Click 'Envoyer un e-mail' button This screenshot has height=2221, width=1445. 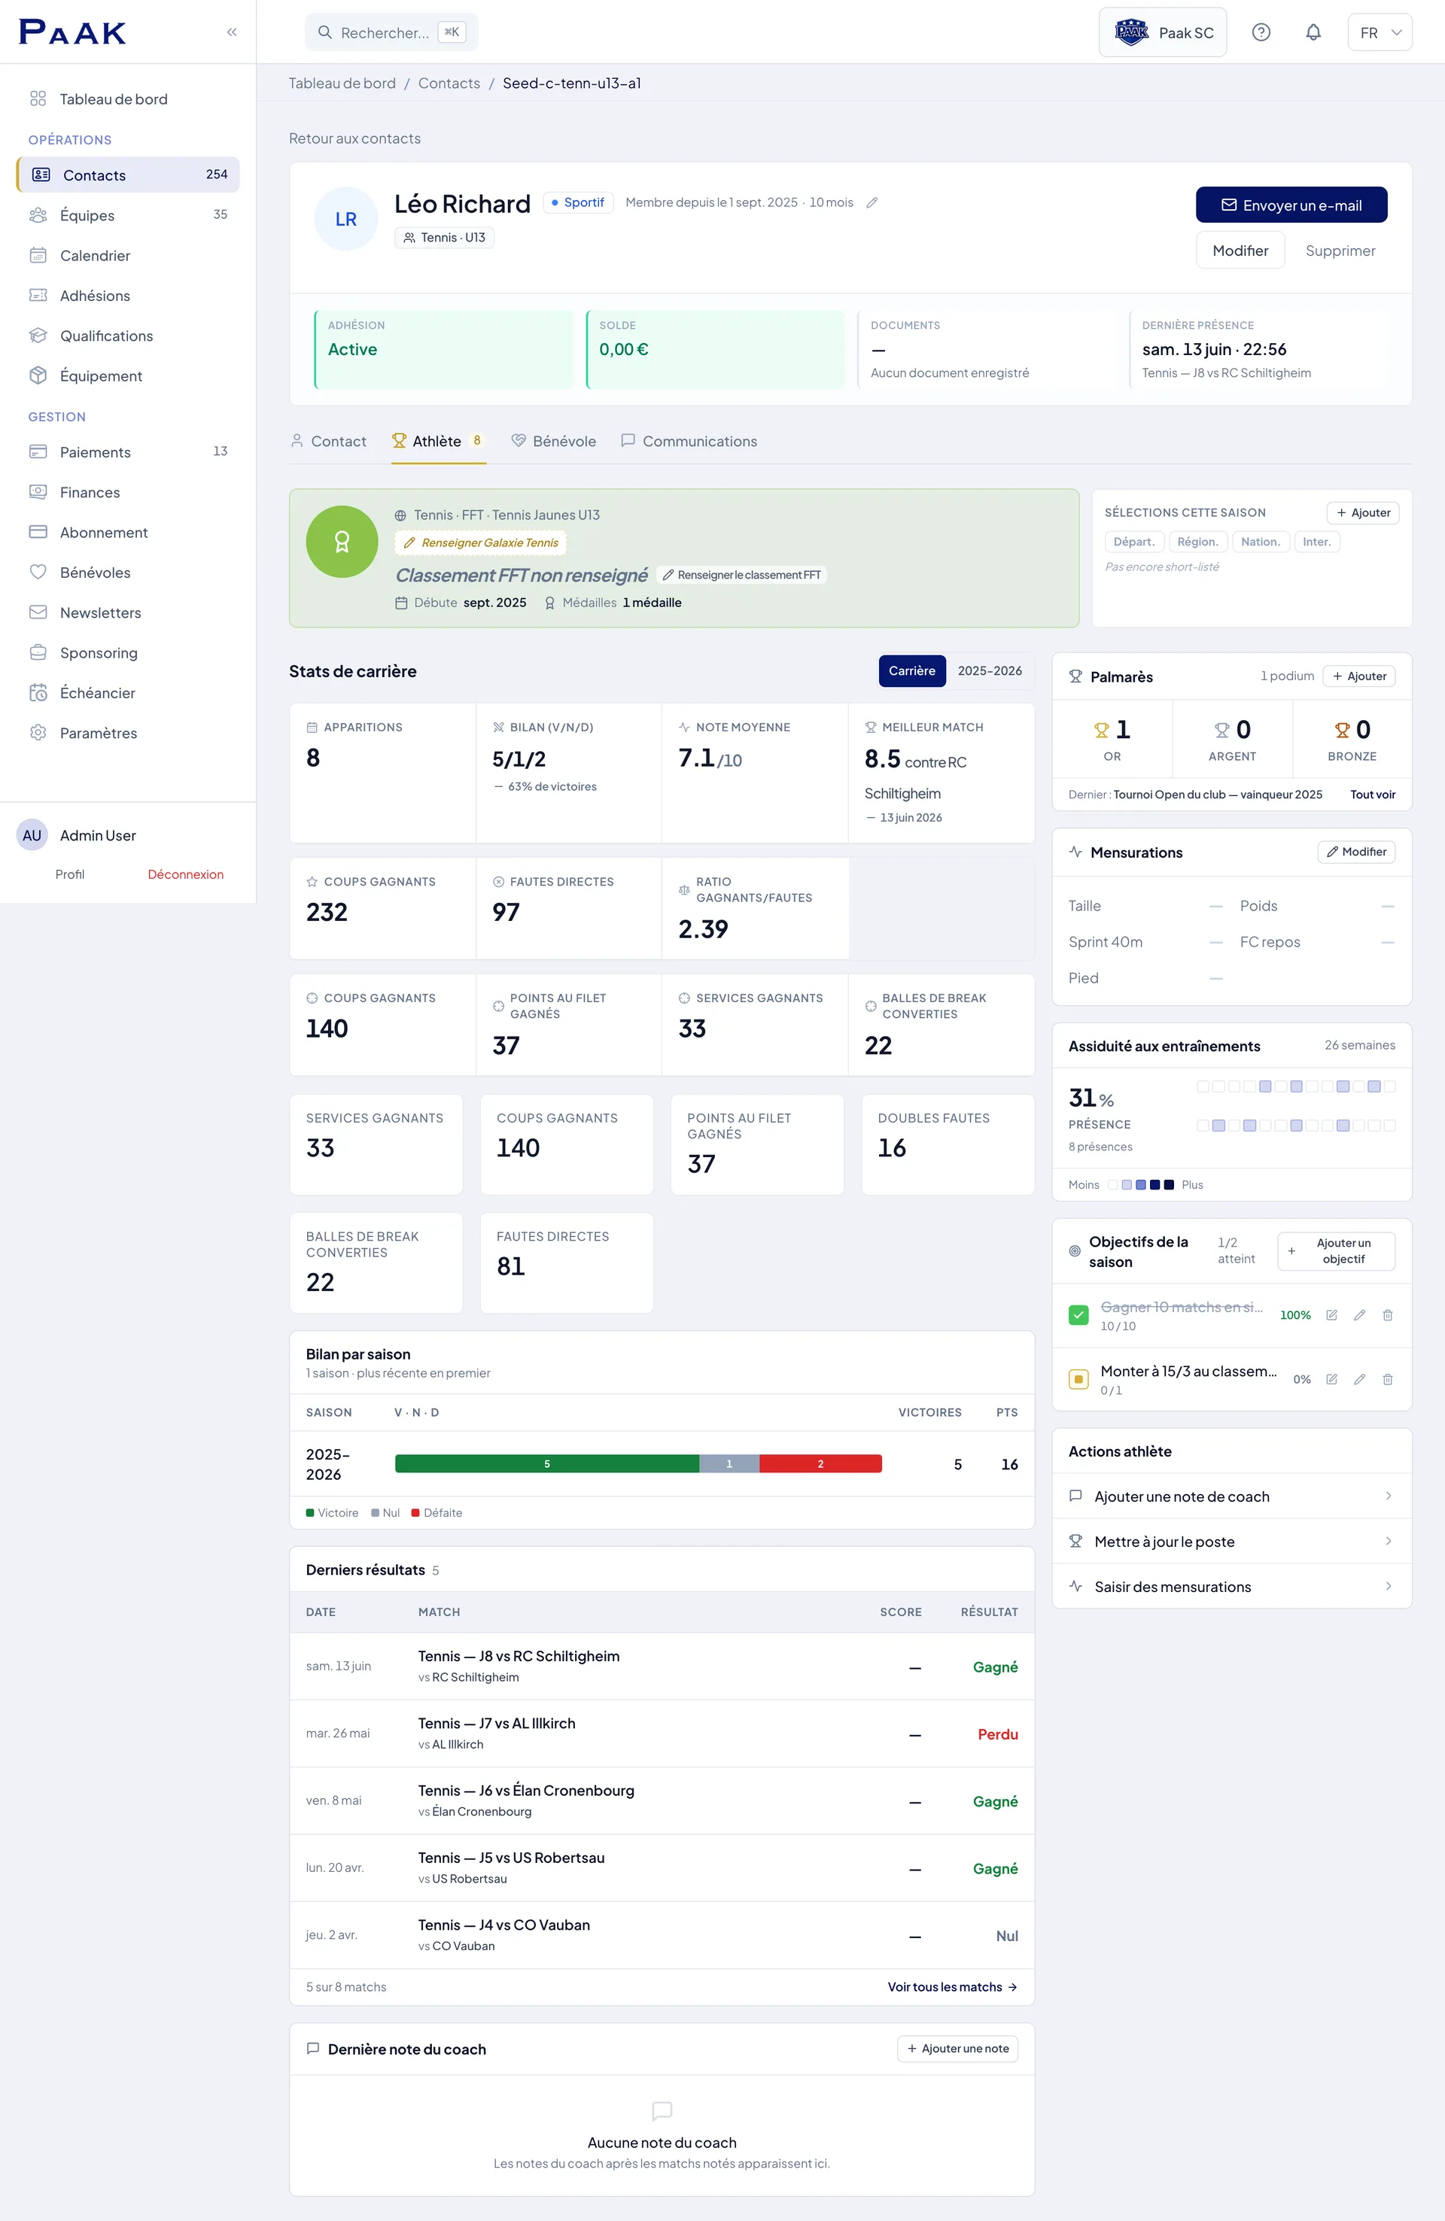[x=1291, y=205]
